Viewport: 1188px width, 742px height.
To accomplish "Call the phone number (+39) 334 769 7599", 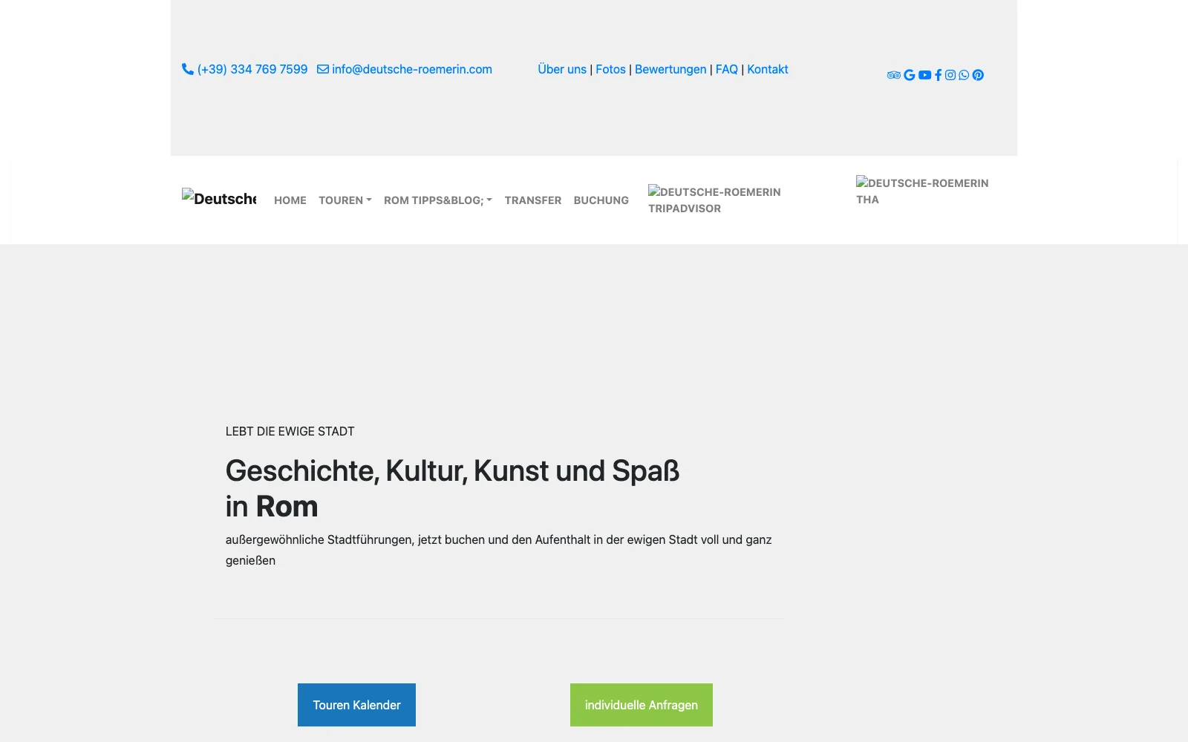I will point(245,69).
